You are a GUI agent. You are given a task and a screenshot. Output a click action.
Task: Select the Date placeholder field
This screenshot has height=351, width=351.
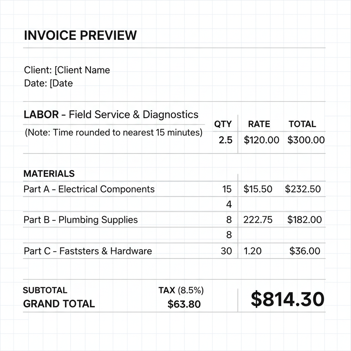tap(61, 83)
